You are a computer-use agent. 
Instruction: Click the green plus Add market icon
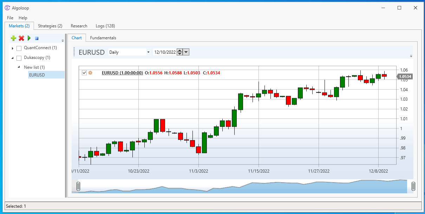click(x=14, y=38)
